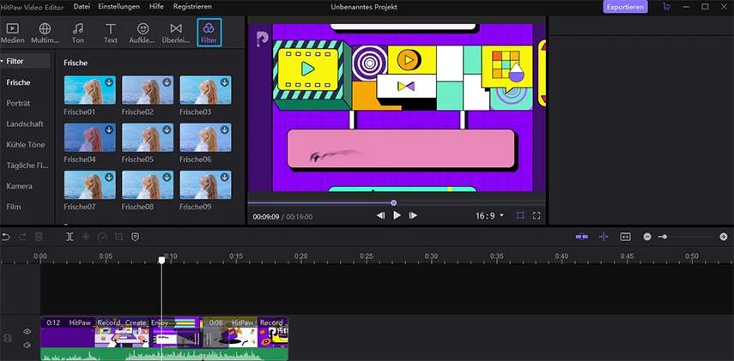734x361 pixels.
Task: Open the Registrieren menu
Action: click(x=192, y=7)
